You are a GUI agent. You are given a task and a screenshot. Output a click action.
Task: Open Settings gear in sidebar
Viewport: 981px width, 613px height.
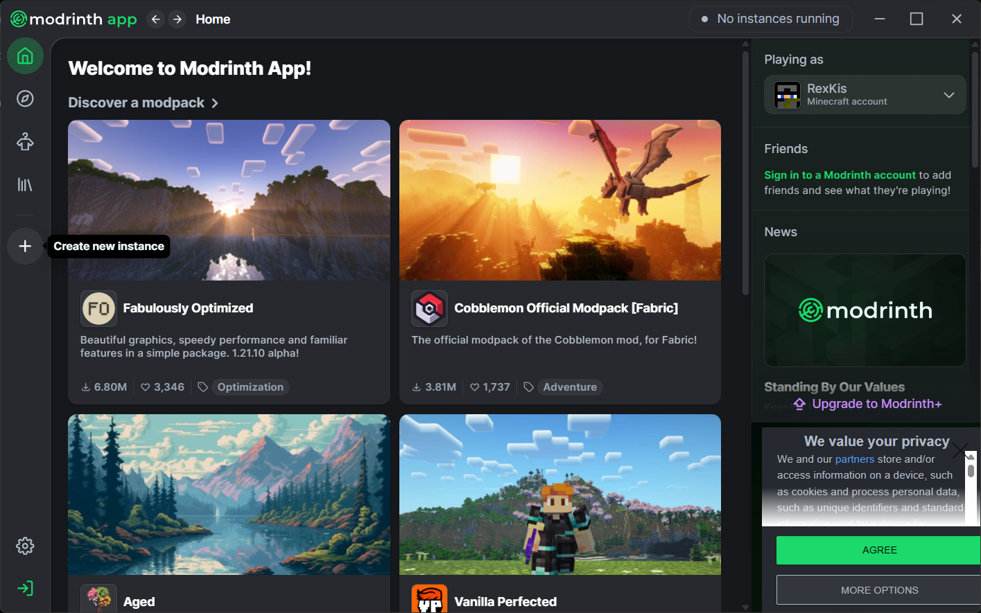click(25, 546)
